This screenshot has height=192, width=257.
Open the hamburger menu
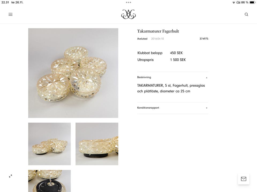pos(10,14)
